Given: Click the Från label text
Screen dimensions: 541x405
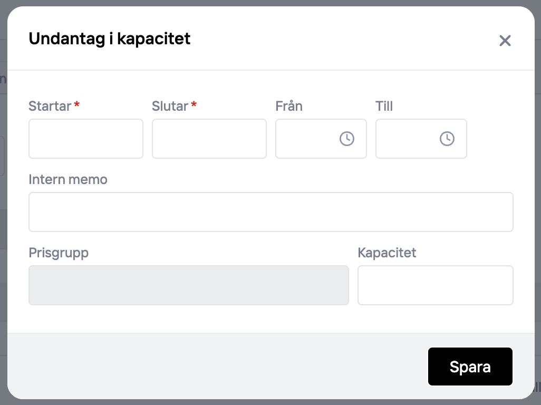Looking at the screenshot, I should point(289,106).
